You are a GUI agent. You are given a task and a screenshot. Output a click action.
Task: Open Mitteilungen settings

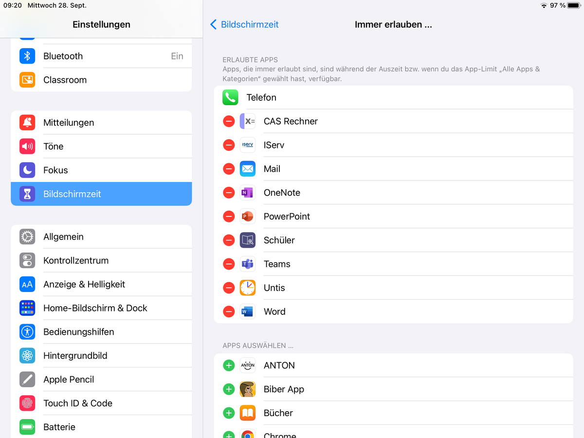click(101, 123)
